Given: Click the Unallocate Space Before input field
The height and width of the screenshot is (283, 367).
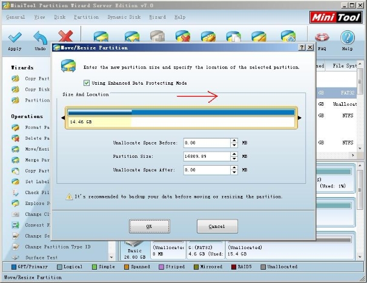Looking at the screenshot, I should 207,143.
